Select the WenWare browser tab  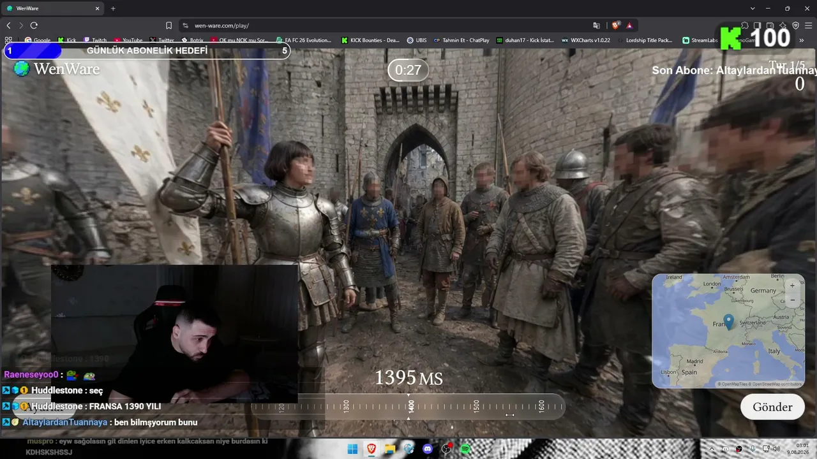click(x=54, y=8)
